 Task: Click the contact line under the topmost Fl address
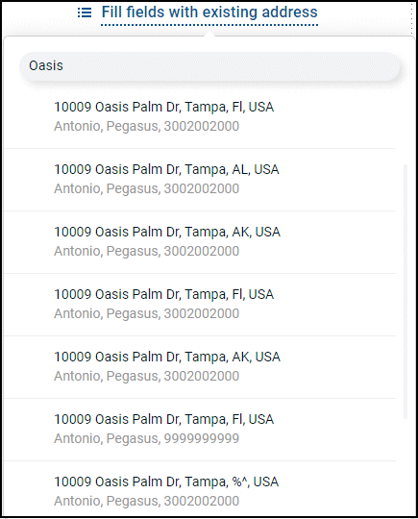[147, 127]
